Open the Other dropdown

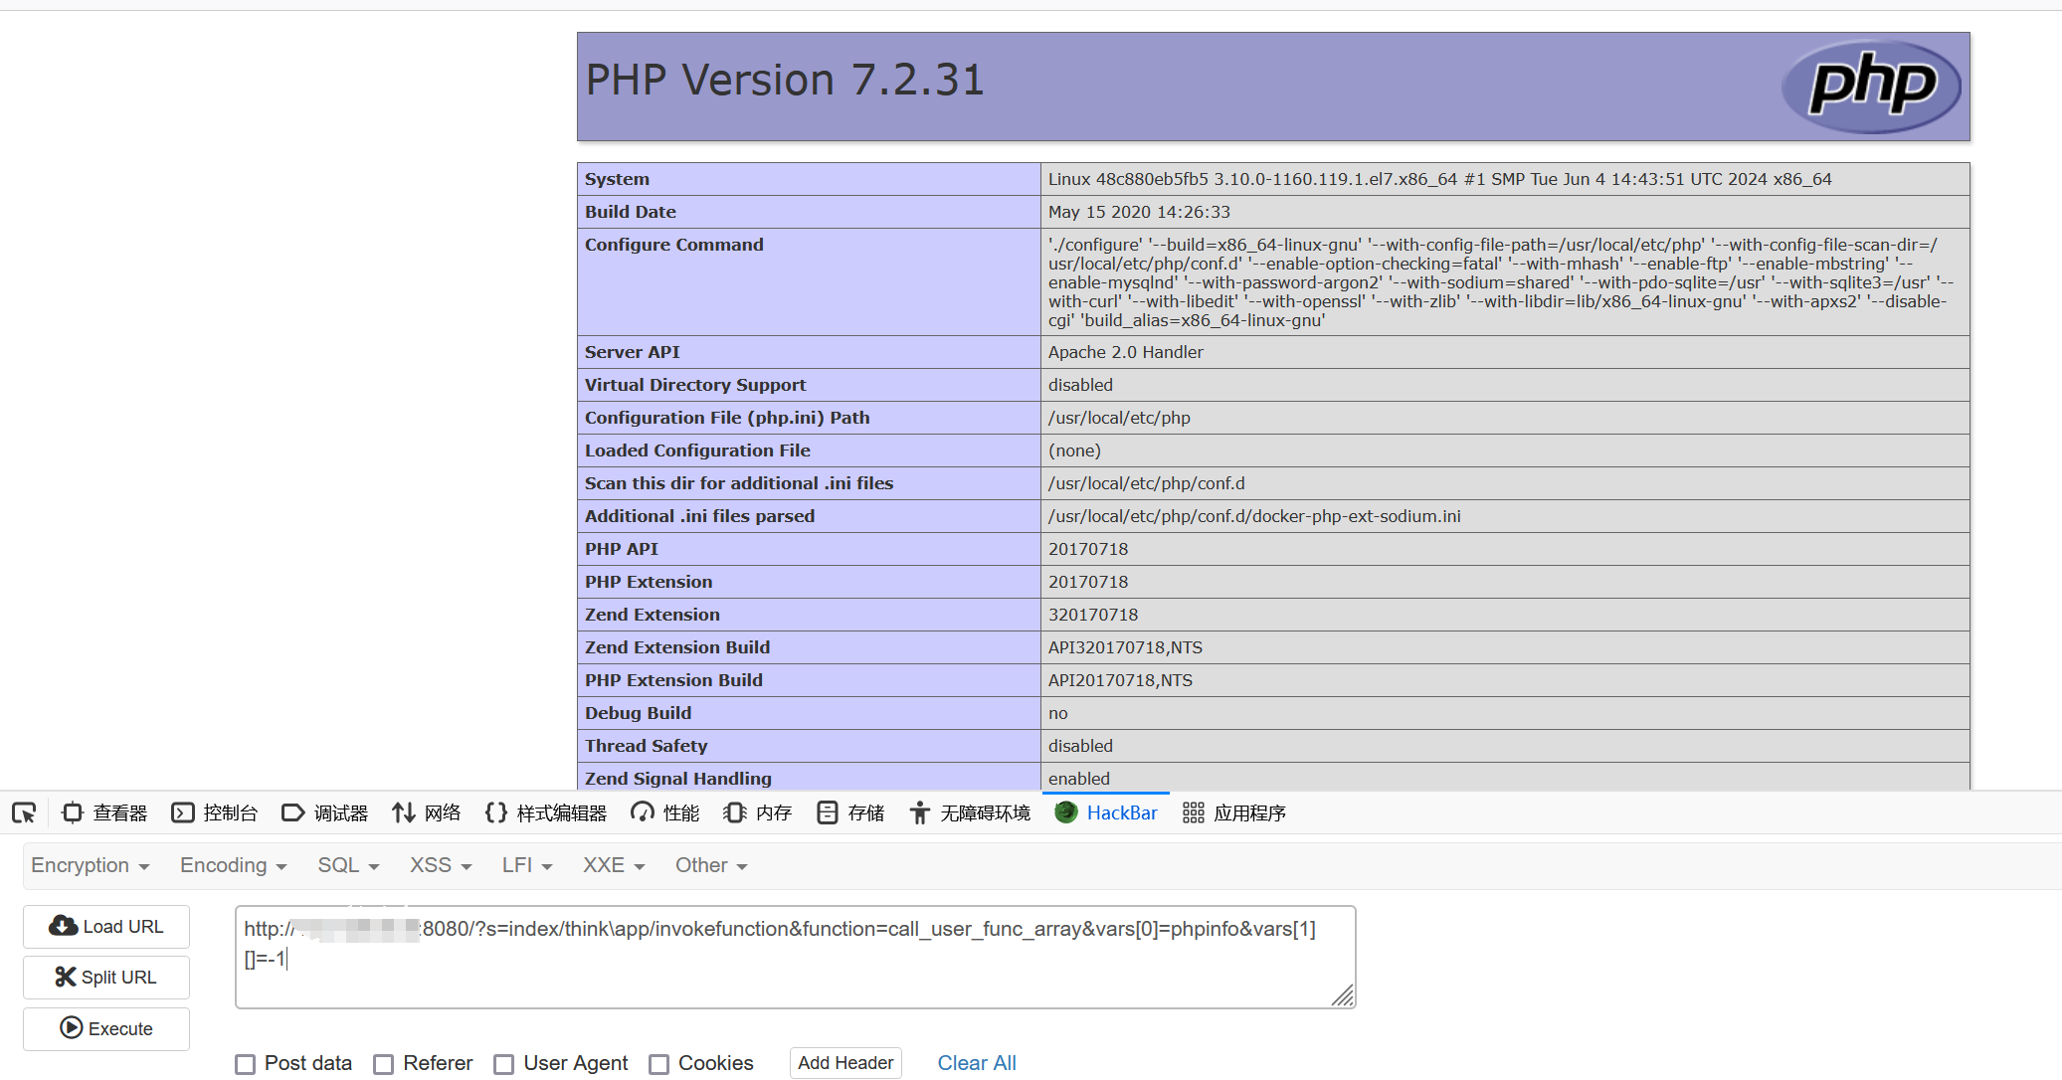pos(712,865)
